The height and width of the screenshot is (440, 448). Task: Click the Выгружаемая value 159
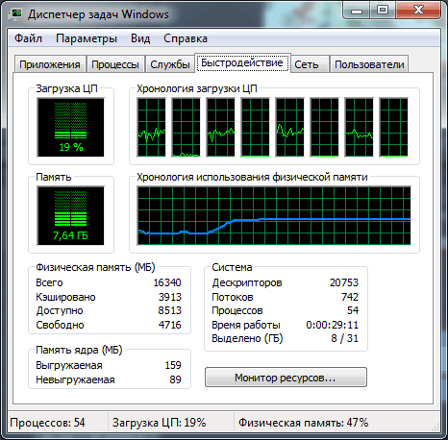[173, 365]
